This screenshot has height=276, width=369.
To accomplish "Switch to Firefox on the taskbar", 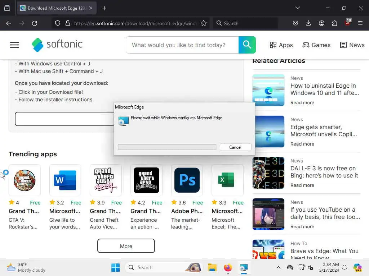I will tap(228, 267).
